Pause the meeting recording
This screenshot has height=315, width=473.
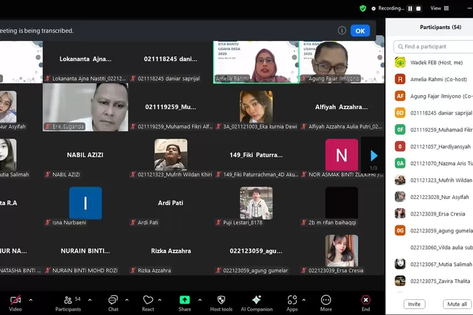pos(410,8)
